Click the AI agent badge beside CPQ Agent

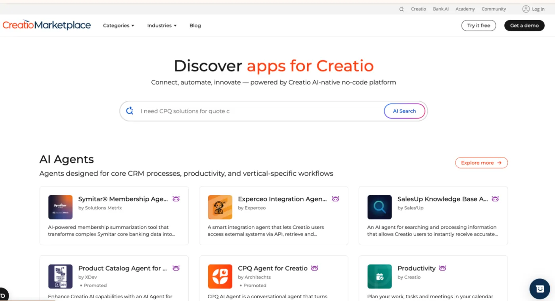click(x=315, y=268)
